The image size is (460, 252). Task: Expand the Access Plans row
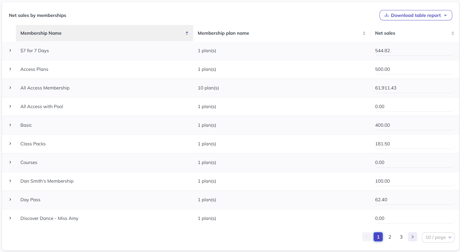tap(10, 69)
